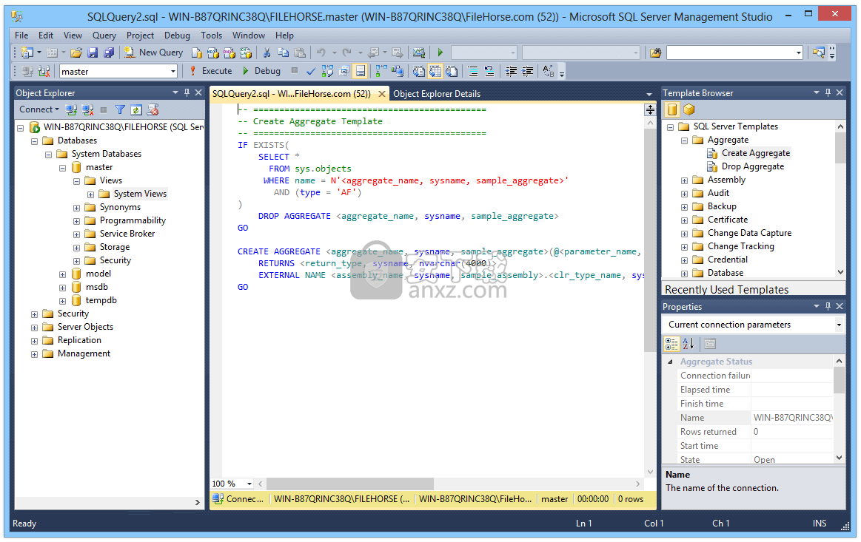Specify values for template parameters
Screen dimensions: 861x542
(x=549, y=71)
